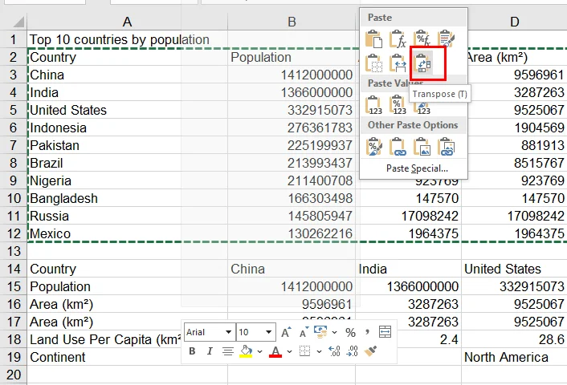Toggle center alignment in mini toolbar
This screenshot has width=567, height=385.
click(228, 351)
